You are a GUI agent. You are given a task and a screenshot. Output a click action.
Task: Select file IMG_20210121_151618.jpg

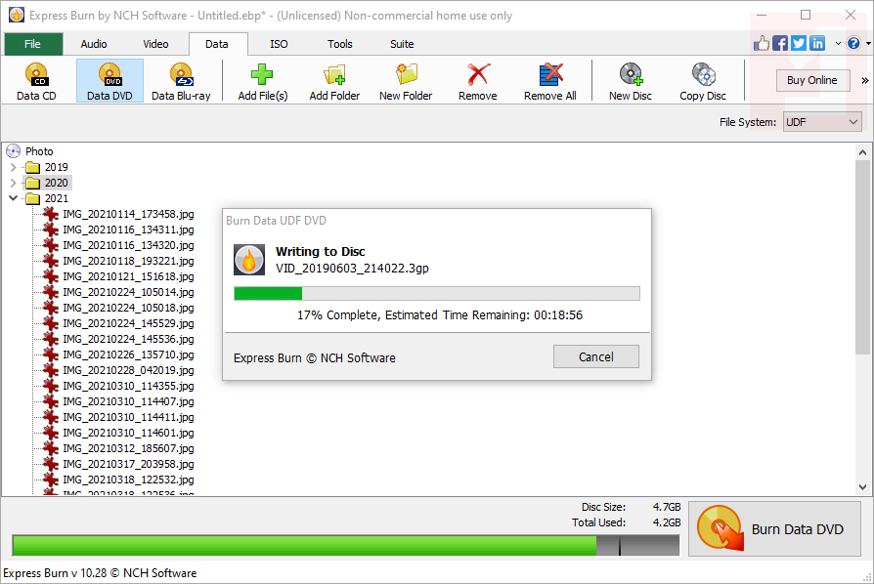128,276
